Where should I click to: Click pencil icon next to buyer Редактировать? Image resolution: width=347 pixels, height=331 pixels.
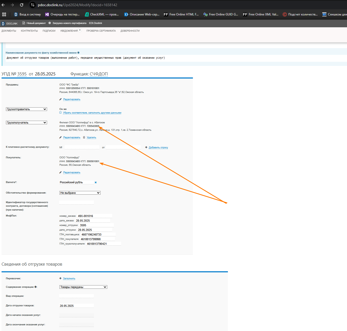click(60, 172)
